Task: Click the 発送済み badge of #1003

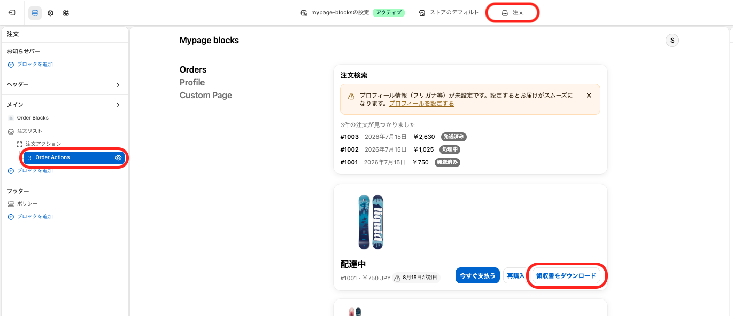Action: (x=453, y=137)
